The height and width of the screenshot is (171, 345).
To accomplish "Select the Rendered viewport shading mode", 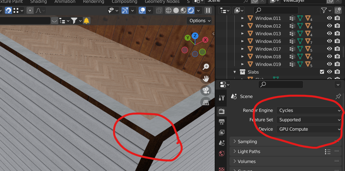I will click(190, 11).
